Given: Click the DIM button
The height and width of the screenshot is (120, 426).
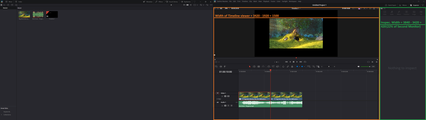Looking at the screenshot, I should click(373, 67).
